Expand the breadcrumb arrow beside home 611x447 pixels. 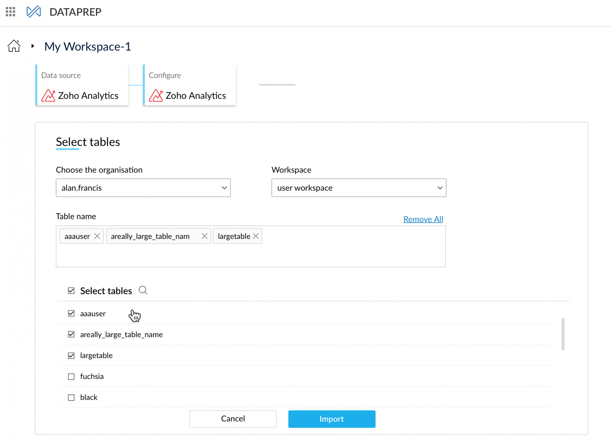point(33,46)
